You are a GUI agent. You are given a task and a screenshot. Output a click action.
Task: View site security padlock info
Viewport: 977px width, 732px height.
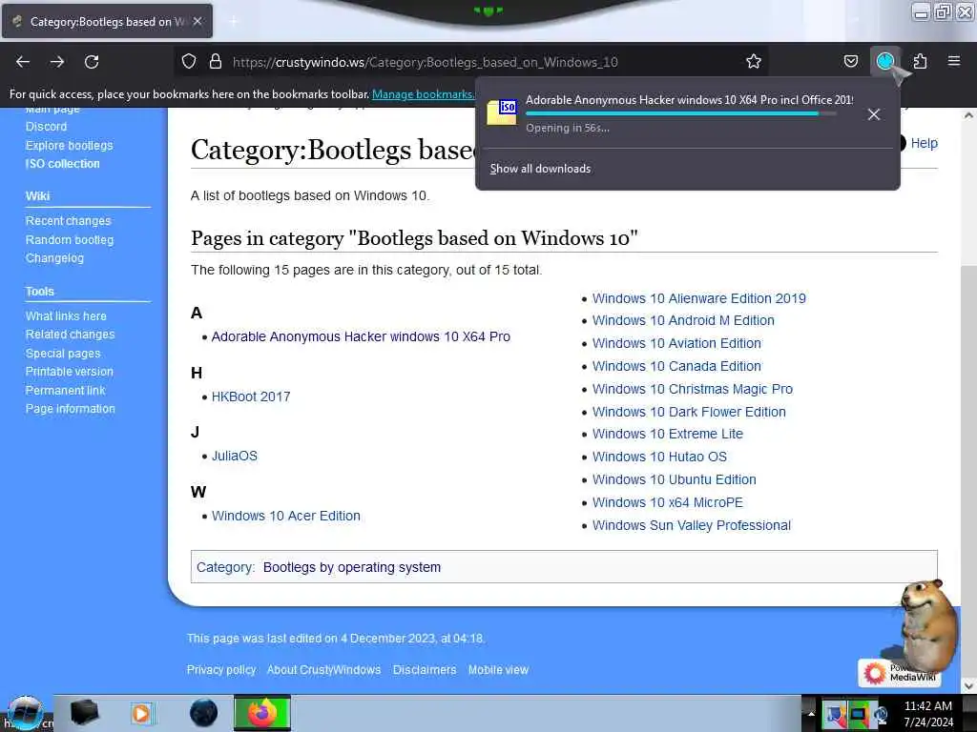(x=216, y=62)
